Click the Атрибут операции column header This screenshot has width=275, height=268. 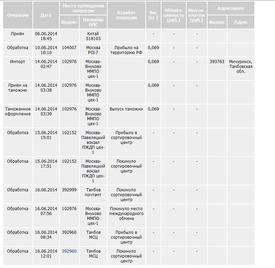(x=126, y=15)
